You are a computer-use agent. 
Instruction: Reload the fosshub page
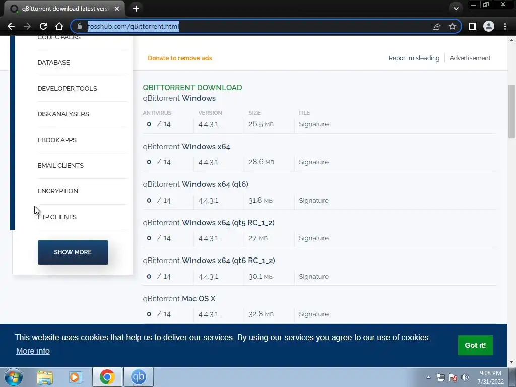43,26
